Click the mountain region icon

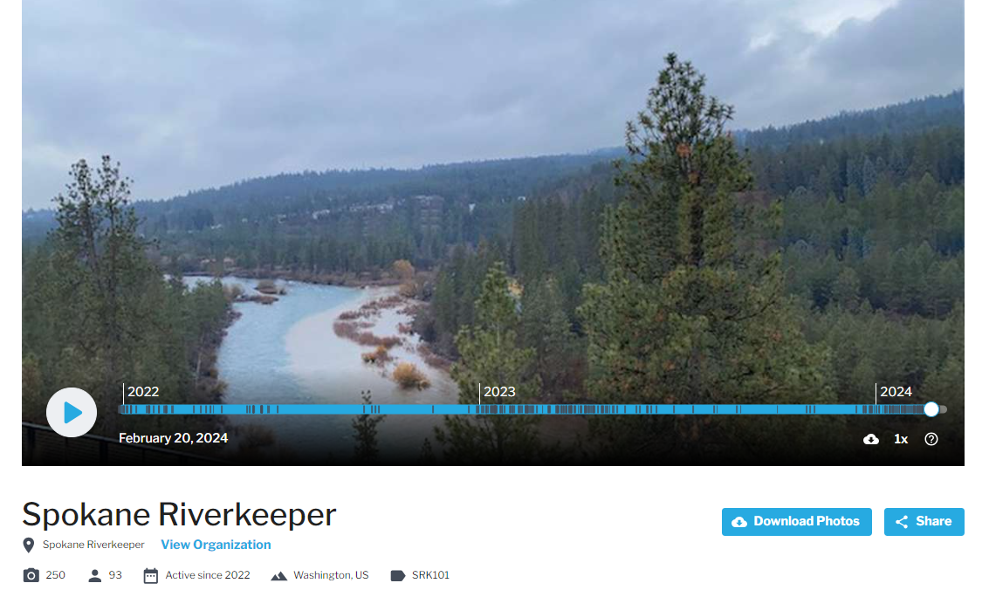click(x=278, y=576)
